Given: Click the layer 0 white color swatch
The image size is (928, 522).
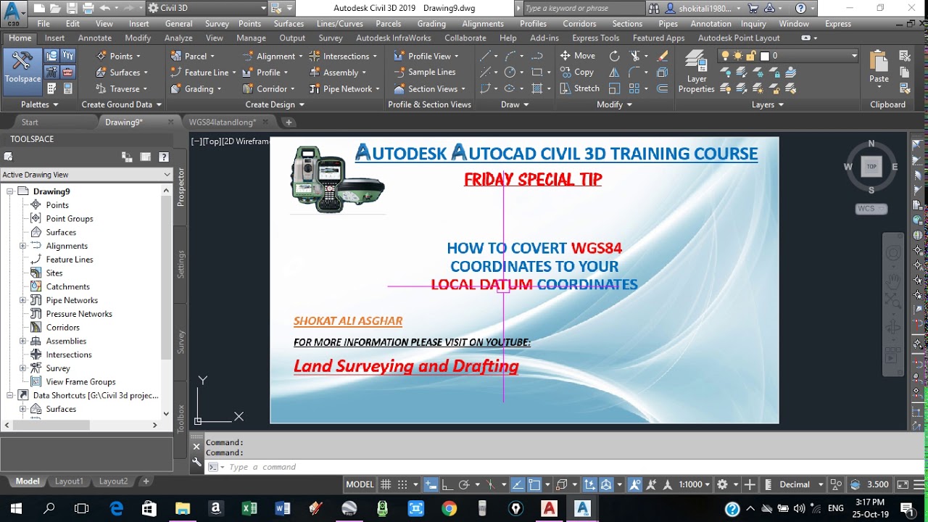Looking at the screenshot, I should 764,56.
